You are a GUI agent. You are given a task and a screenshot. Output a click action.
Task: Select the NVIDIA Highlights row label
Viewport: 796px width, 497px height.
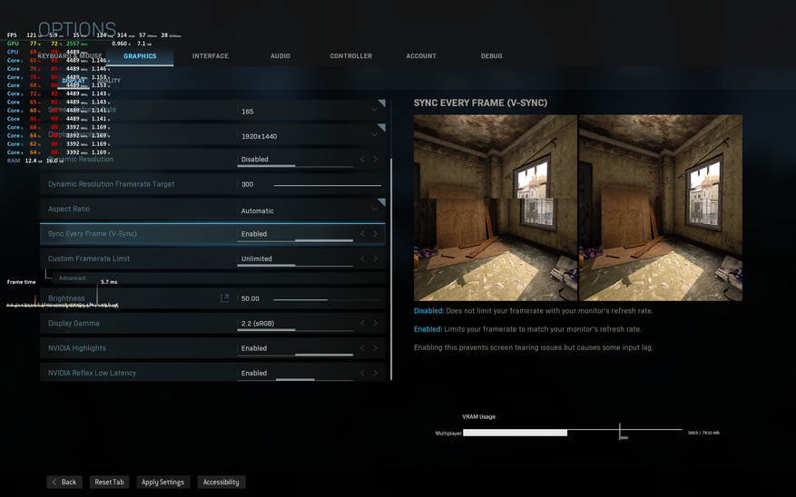coord(77,348)
